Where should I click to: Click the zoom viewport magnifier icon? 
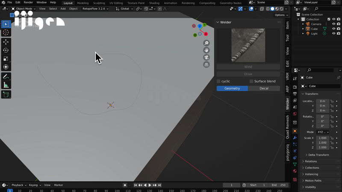tap(206, 43)
